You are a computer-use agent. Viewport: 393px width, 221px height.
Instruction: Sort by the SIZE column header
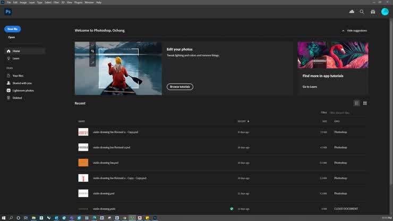[x=324, y=121]
